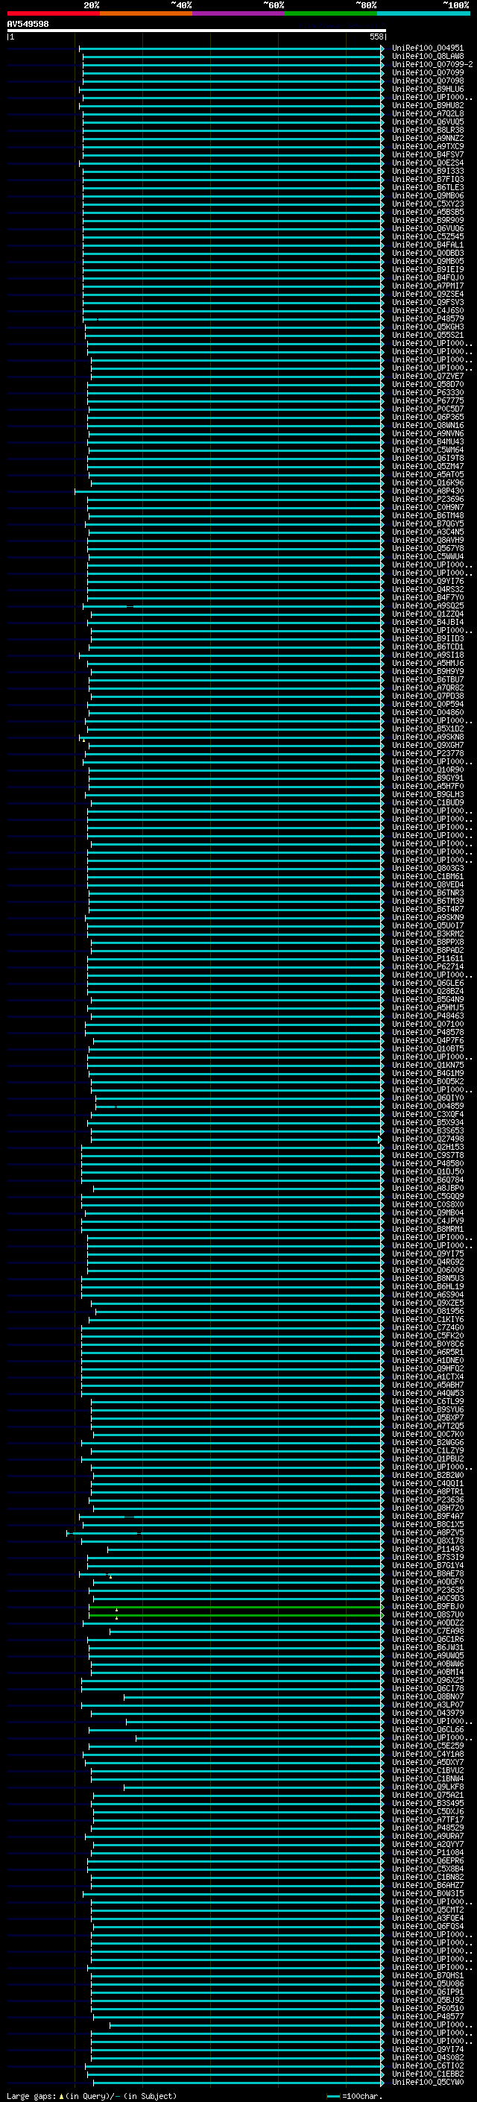
Task: Click label UniRef100_Q7ZVE7
Action: point(428,376)
